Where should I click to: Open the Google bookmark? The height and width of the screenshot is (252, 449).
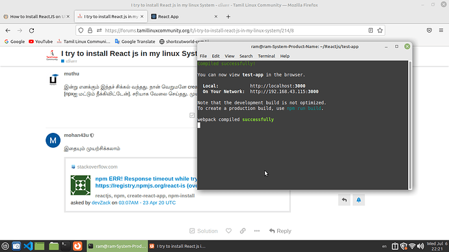click(x=14, y=42)
